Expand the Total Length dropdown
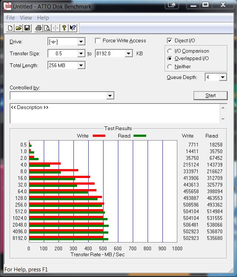Screen dimensions: 237x277 tap(81, 66)
